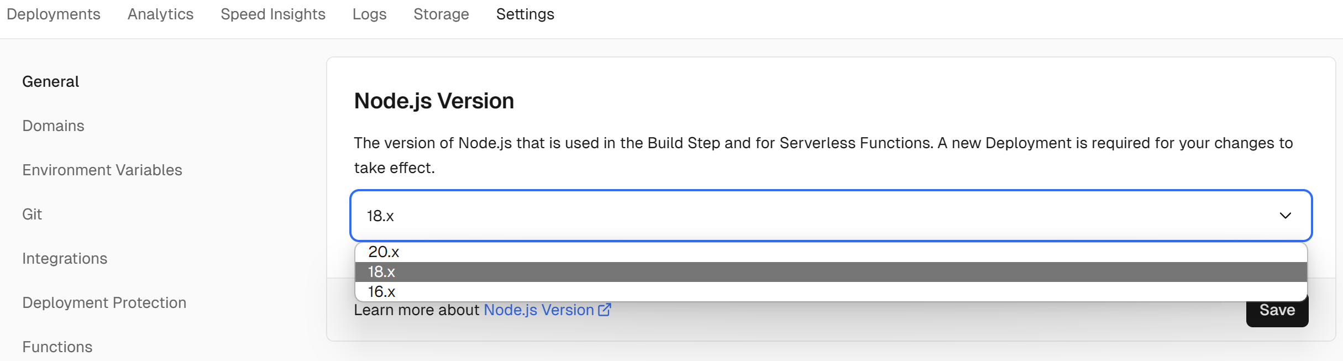
Task: Go to Git settings
Action: point(32,214)
